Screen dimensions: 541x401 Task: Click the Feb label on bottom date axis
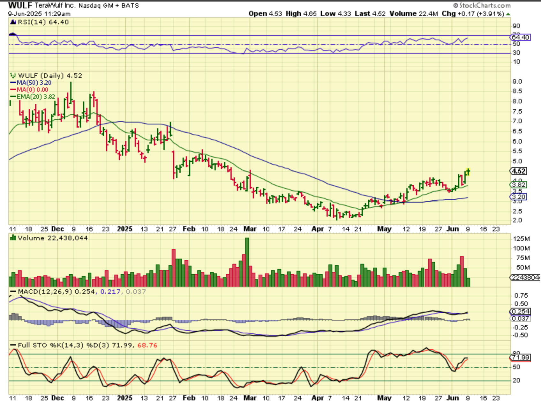[189, 398]
